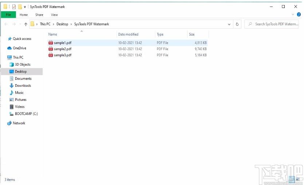Click the Music note icon

coord(12,93)
